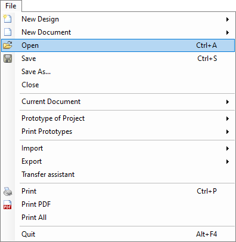This screenshot has height=242, width=236.
Task: Click the open folder icon beside Open
Action: click(x=8, y=45)
